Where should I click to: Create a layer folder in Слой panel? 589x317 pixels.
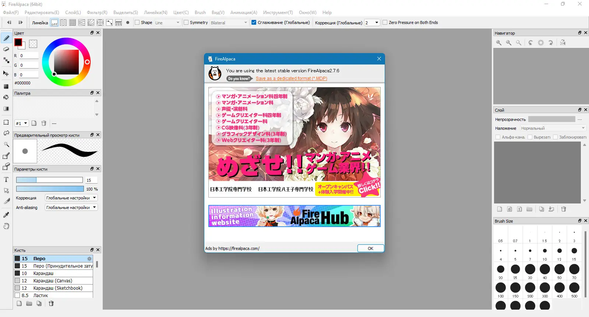pos(529,209)
